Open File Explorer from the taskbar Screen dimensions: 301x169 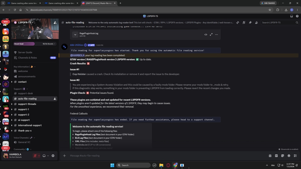pyautogui.click(x=161, y=165)
